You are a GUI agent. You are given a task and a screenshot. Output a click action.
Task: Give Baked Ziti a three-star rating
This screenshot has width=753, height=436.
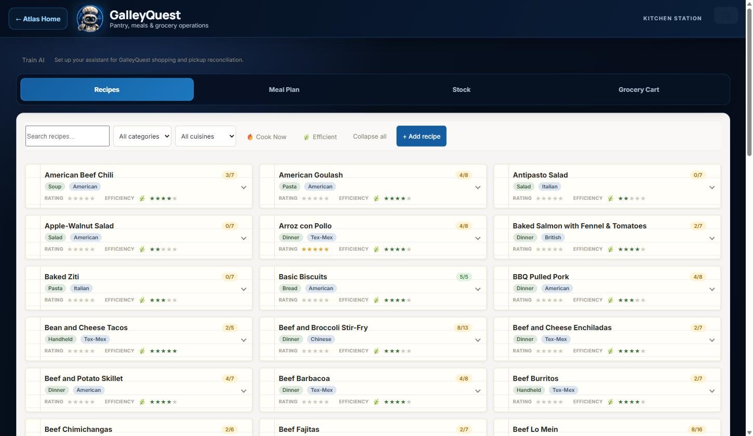(82, 300)
